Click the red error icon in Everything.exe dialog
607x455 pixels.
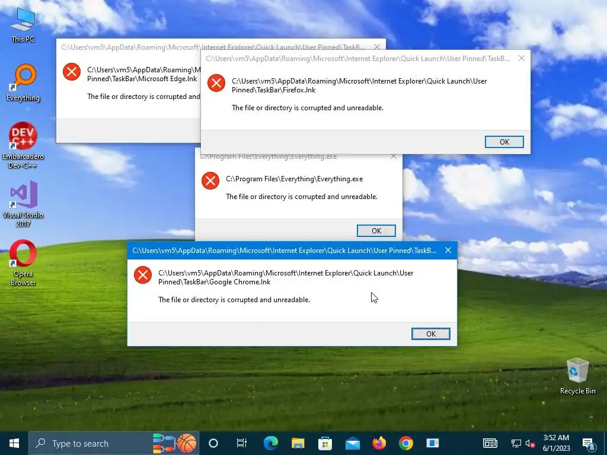point(210,181)
